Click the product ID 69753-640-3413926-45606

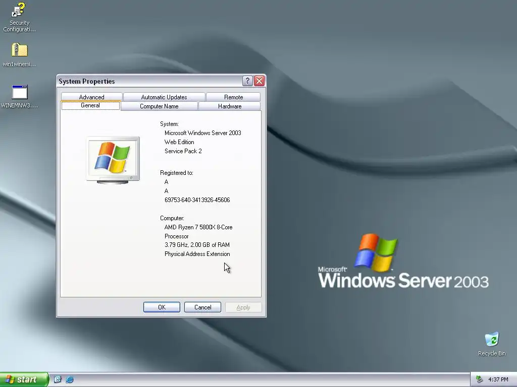pyautogui.click(x=197, y=200)
